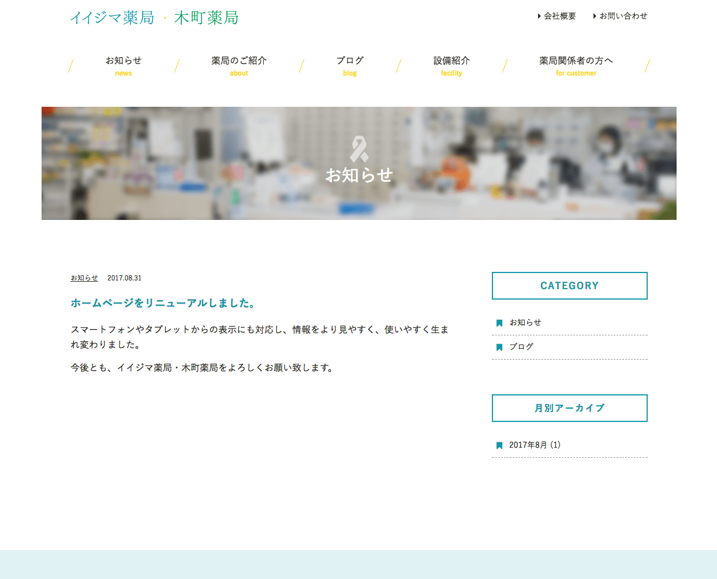Open the 設備紹介 facility menu
Viewport: 717px width, 579px height.
(x=451, y=66)
